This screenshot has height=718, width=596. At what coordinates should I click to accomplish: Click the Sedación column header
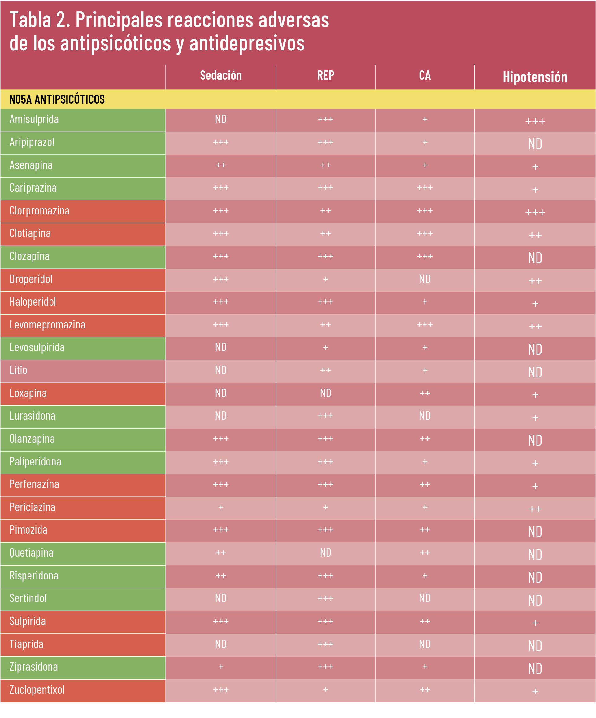(221, 76)
